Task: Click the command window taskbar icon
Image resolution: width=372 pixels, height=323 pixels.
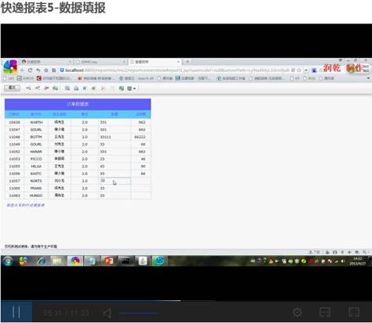Action: pos(125,260)
